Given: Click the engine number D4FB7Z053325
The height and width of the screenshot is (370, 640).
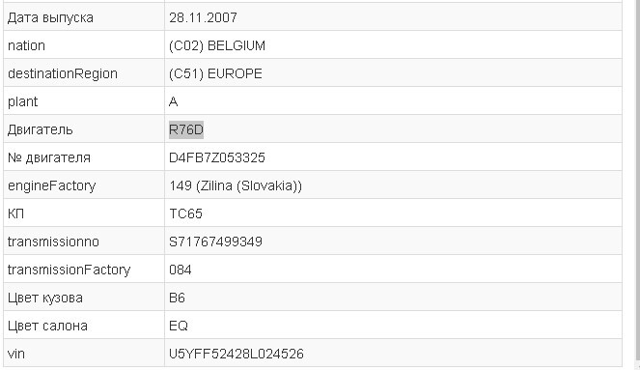Looking at the screenshot, I should [x=217, y=157].
